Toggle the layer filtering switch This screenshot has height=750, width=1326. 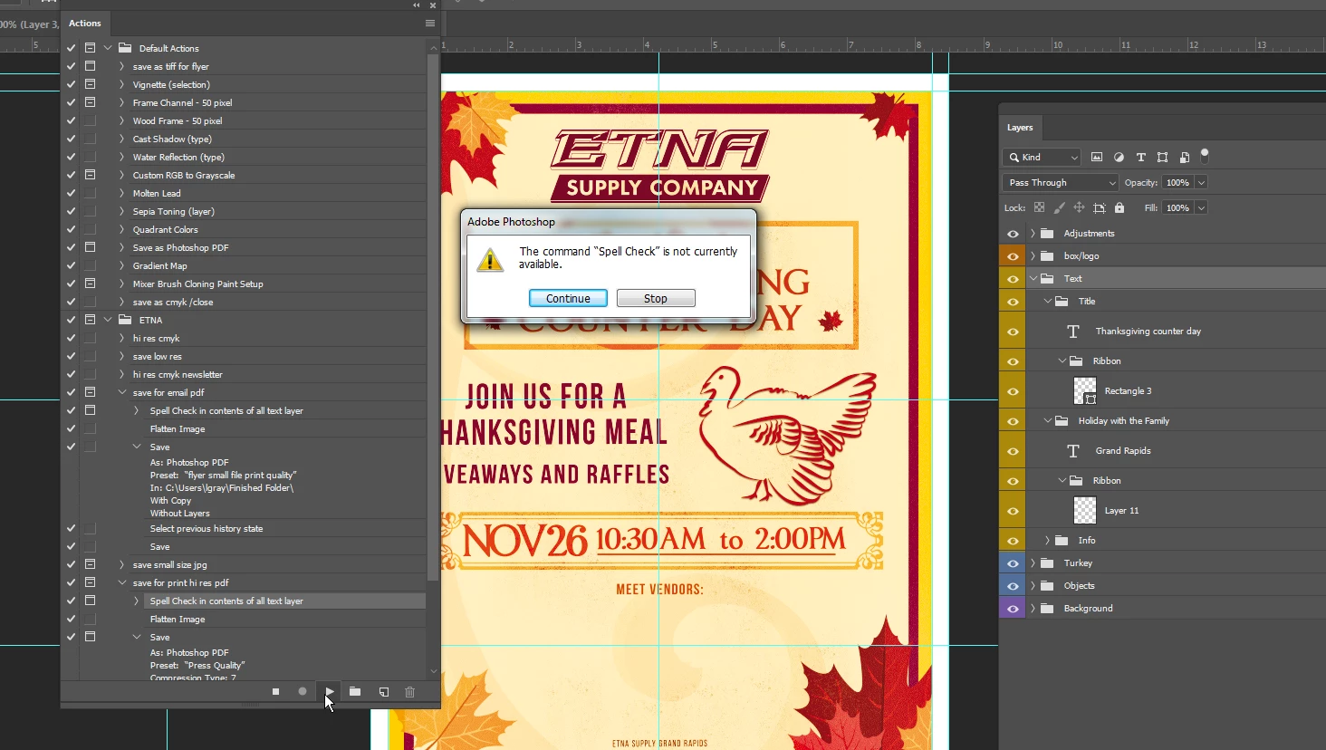coord(1205,155)
